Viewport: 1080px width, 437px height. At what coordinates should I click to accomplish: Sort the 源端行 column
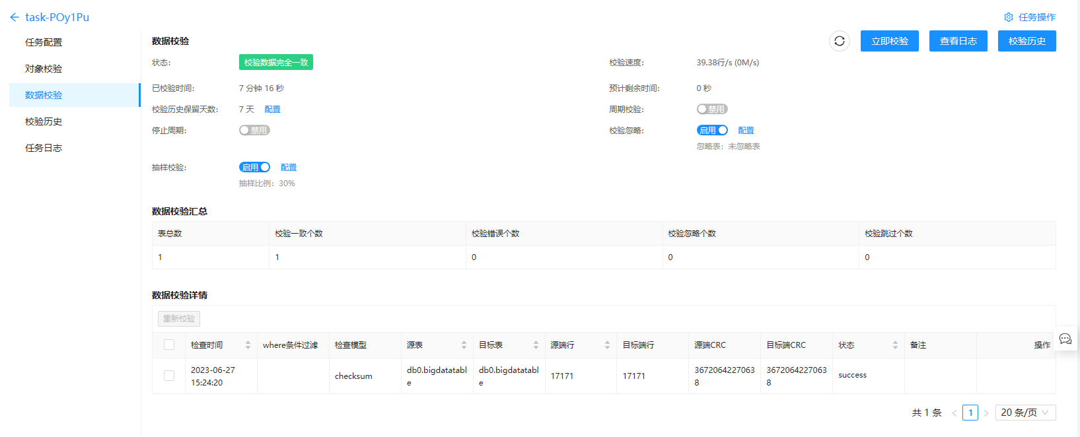point(607,345)
